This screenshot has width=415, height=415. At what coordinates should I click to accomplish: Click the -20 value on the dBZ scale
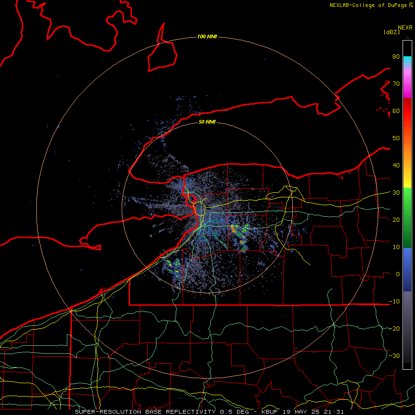[x=394, y=329]
